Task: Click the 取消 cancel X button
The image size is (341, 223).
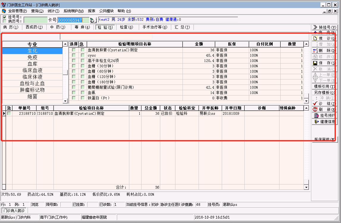Action: (324, 69)
